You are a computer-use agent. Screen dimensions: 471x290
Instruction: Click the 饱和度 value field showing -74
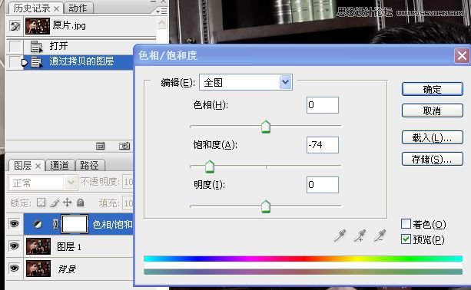coord(322,145)
